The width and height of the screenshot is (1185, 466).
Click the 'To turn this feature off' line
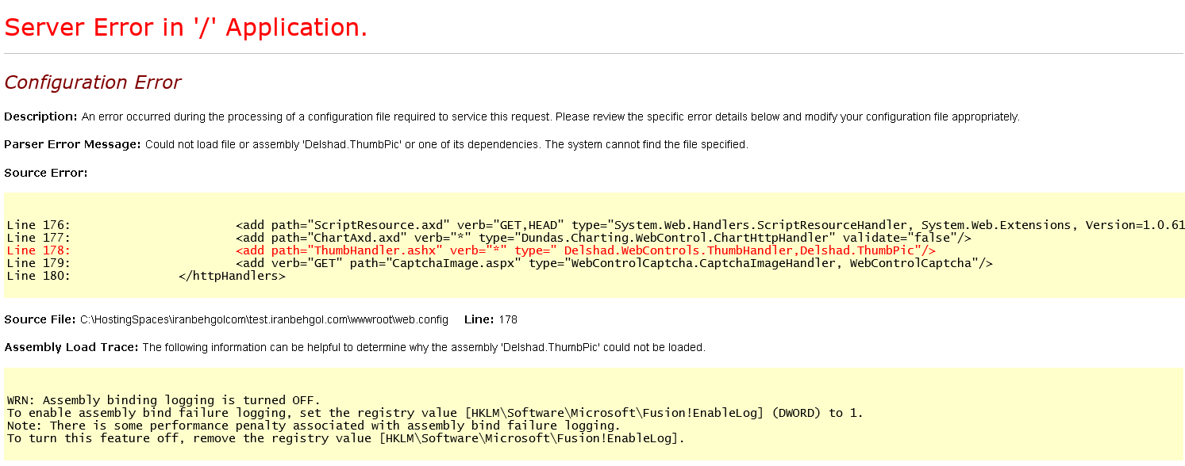pos(345,437)
